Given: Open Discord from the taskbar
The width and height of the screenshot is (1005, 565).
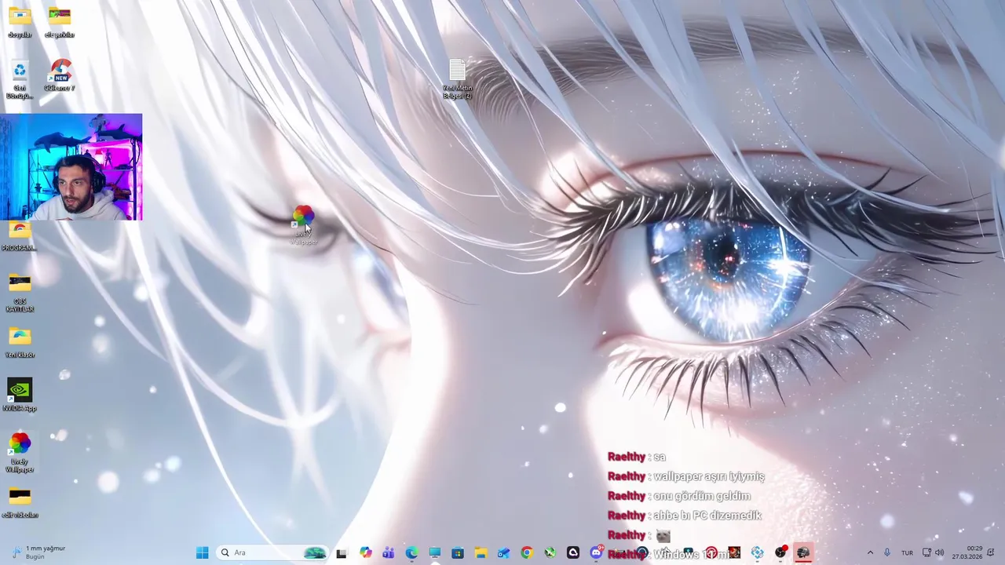Looking at the screenshot, I should click(596, 553).
